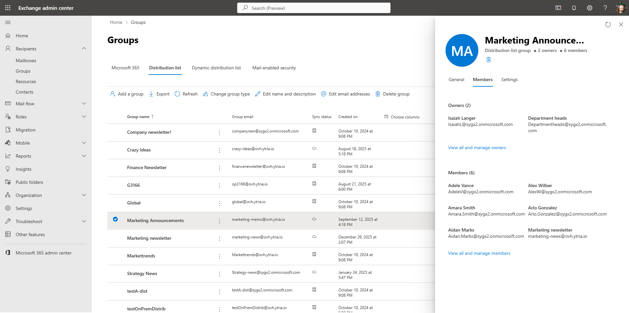629x313 pixels.
Task: Click the help question mark icon
Action: tap(605, 8)
